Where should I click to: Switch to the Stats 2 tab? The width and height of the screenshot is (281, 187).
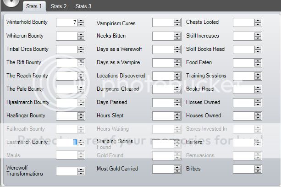click(x=59, y=6)
